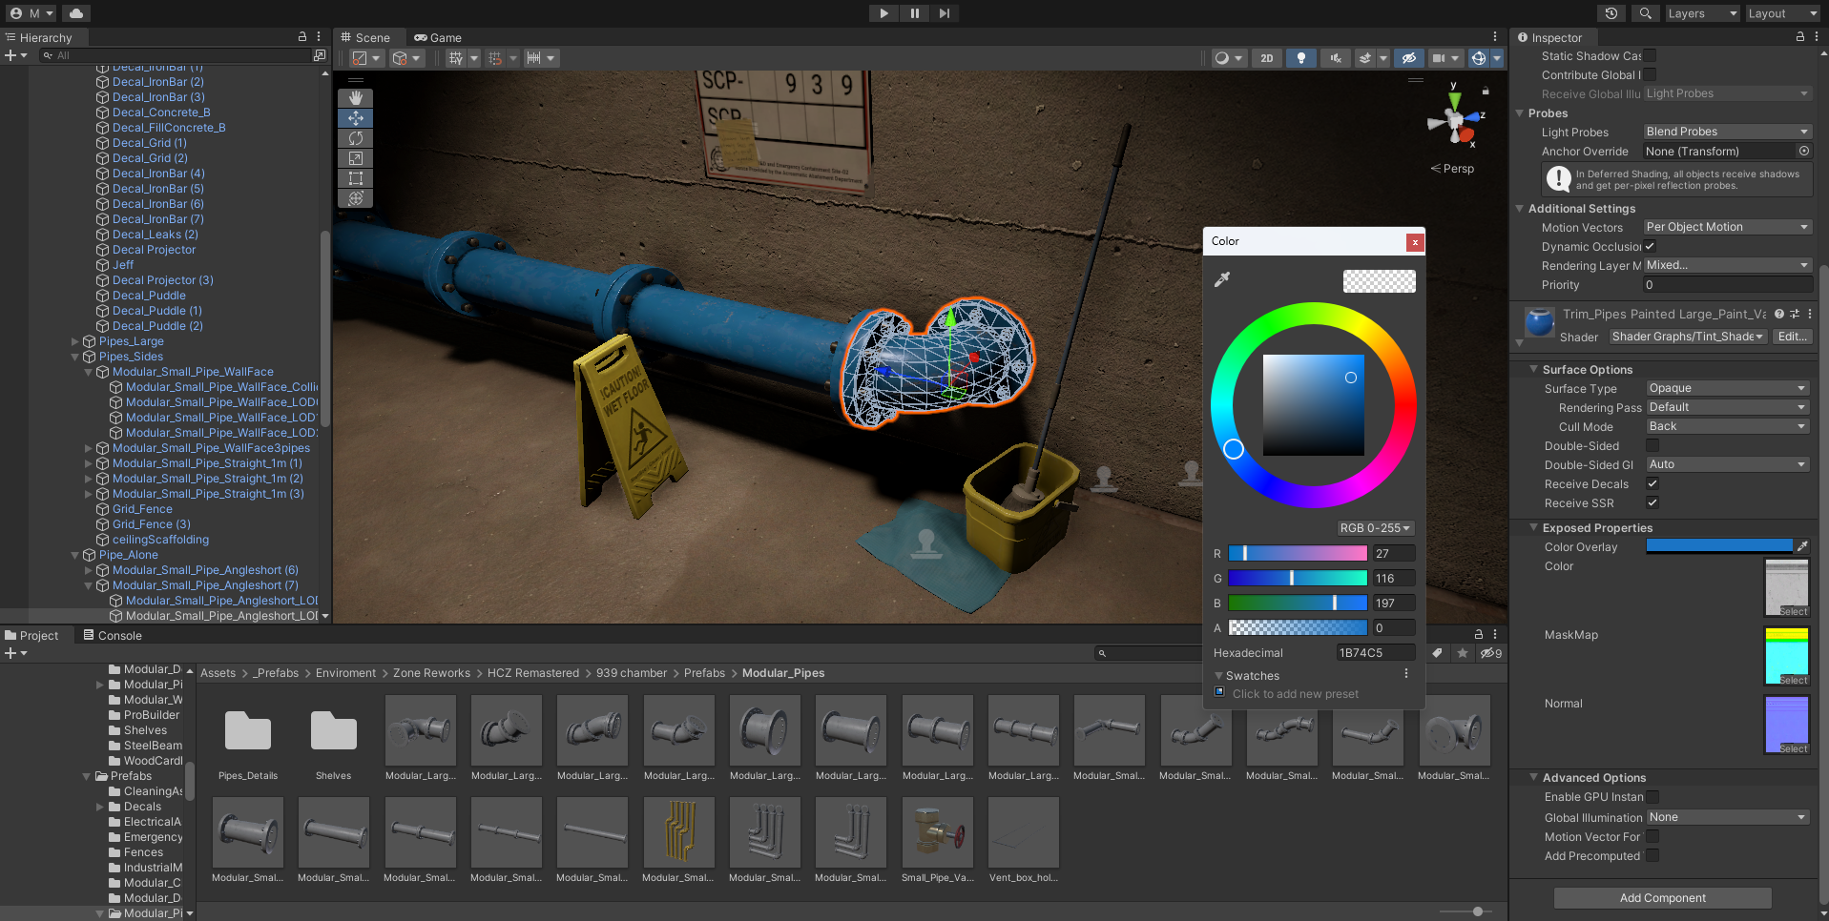The height and width of the screenshot is (921, 1829).
Task: Click the eyedropper in Color window
Action: [1221, 279]
